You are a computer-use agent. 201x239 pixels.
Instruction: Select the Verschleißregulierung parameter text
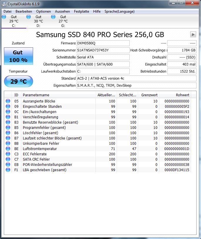tap(41, 117)
